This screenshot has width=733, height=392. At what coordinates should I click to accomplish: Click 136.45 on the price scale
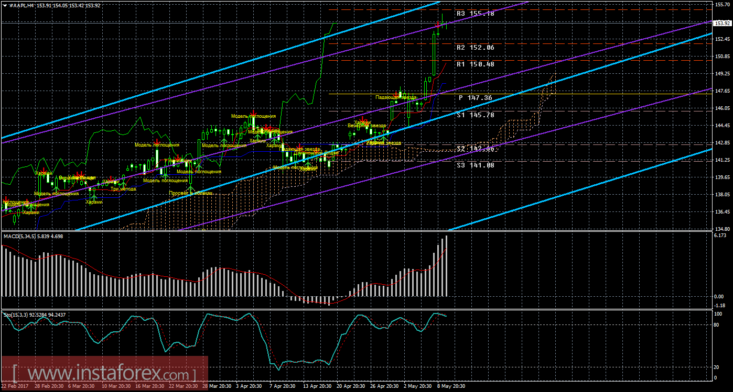723,212
